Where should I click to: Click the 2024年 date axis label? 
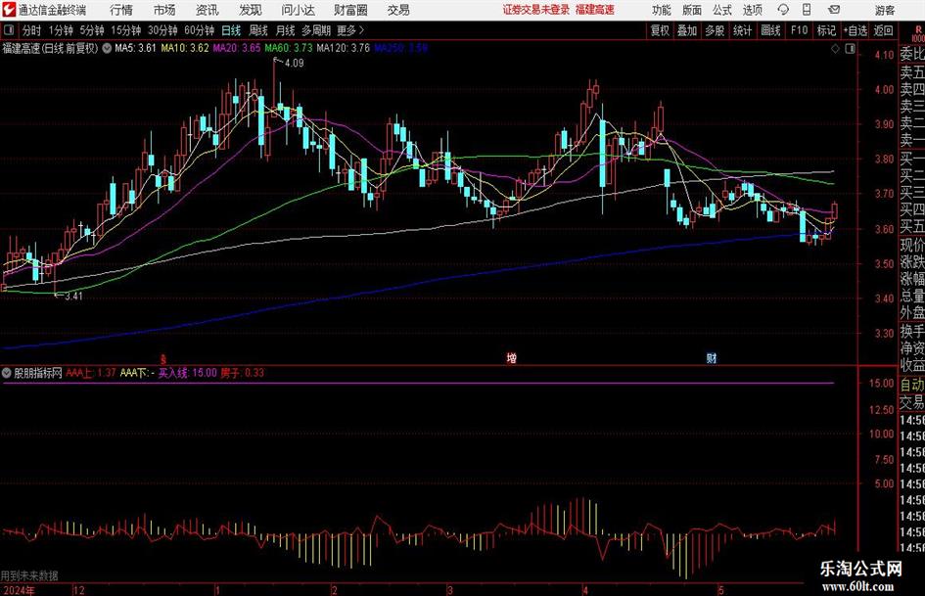pos(19,590)
